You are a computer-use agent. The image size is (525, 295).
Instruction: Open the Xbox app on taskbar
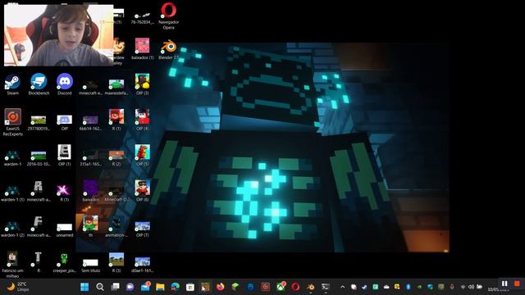coord(281,287)
